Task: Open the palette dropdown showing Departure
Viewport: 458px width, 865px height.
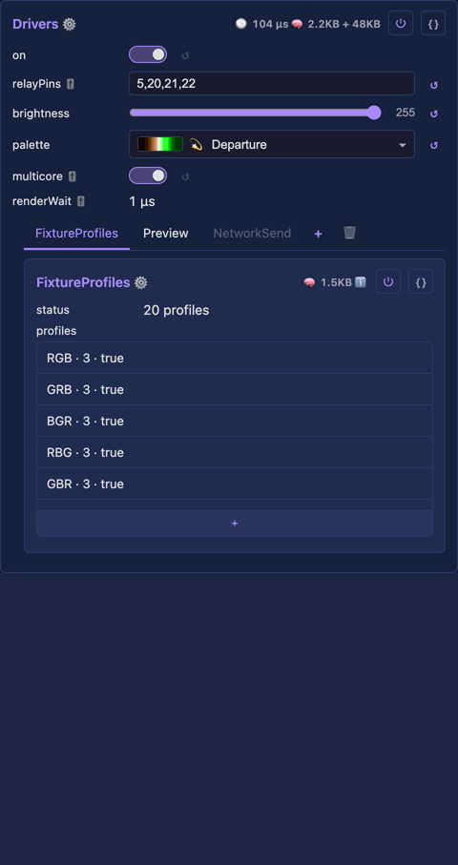Action: (x=272, y=144)
